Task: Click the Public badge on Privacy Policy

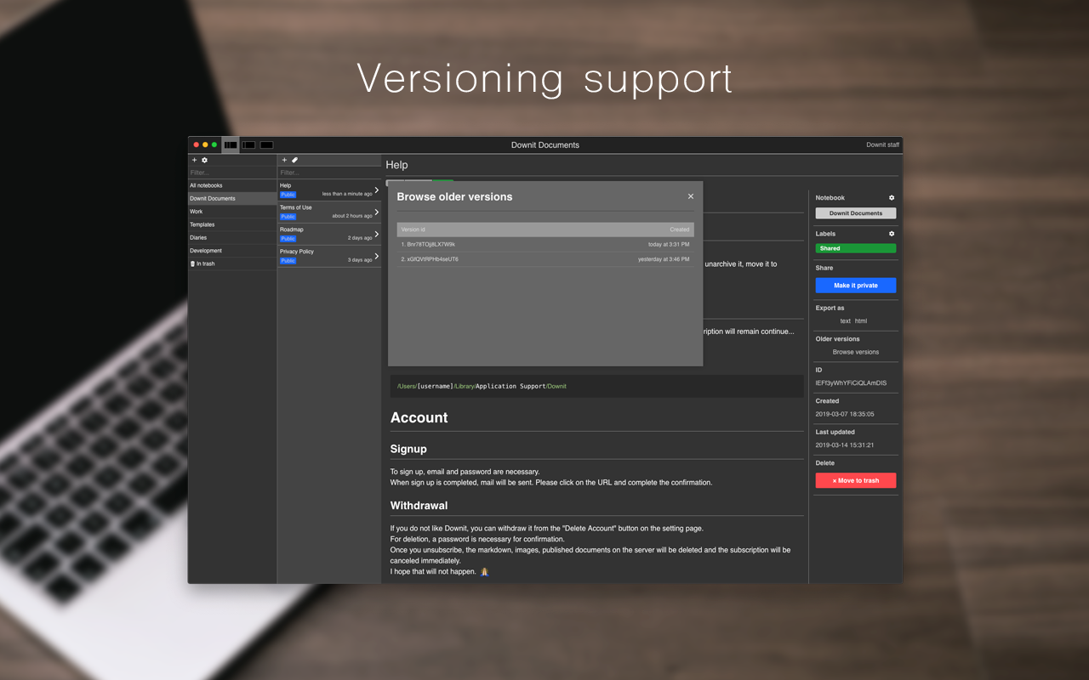Action: (x=288, y=261)
